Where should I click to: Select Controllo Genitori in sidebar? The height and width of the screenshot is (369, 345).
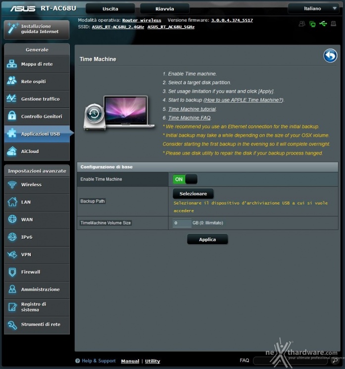pyautogui.click(x=37, y=116)
